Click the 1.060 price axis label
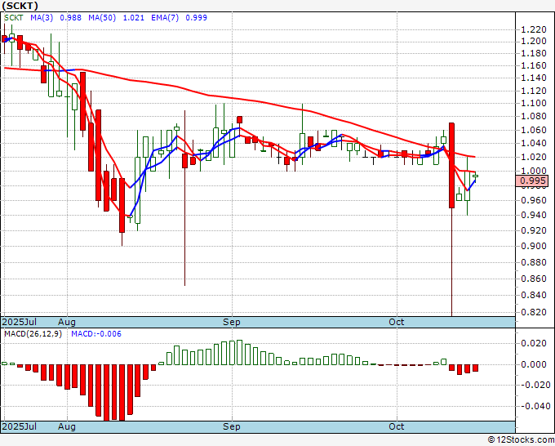This screenshot has height=446, width=555. (534, 130)
